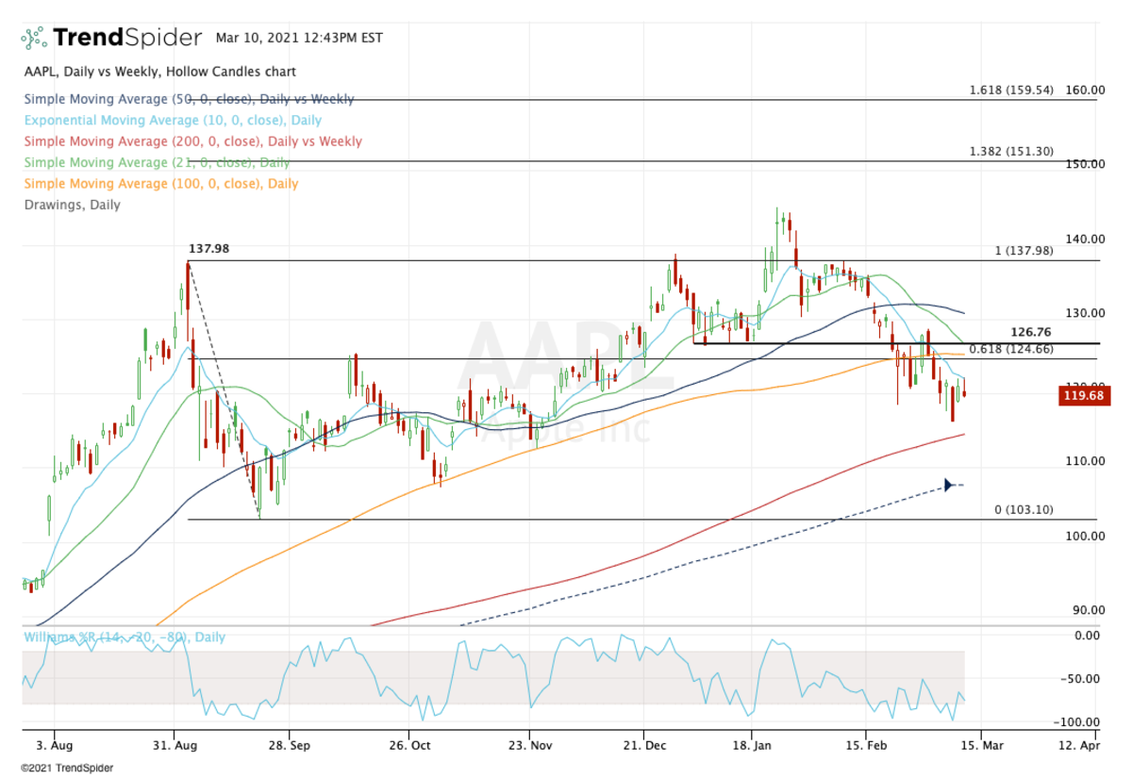Click the 1 (137.98) Fibonacci label

click(1024, 251)
